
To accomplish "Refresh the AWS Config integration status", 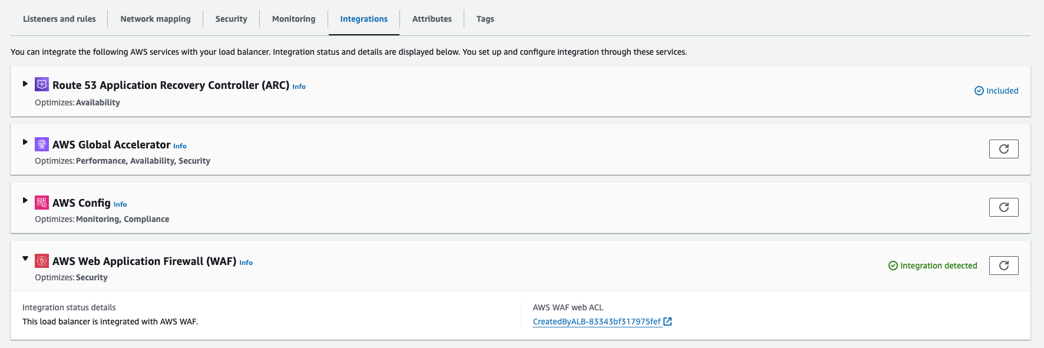I will pyautogui.click(x=1004, y=207).
